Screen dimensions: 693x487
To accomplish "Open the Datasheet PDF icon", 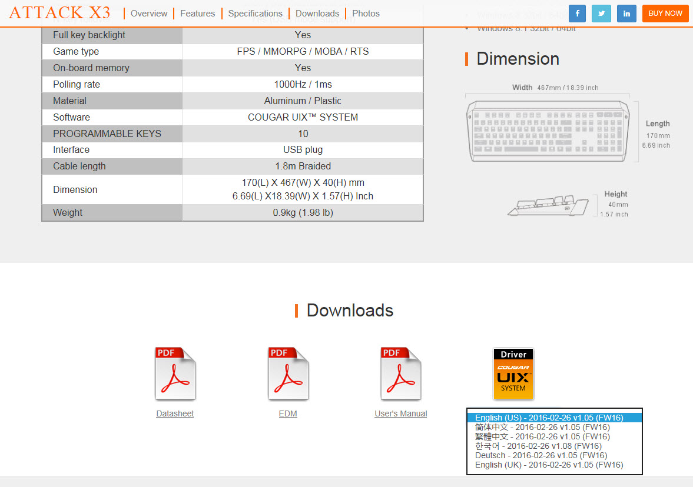I will 175,373.
